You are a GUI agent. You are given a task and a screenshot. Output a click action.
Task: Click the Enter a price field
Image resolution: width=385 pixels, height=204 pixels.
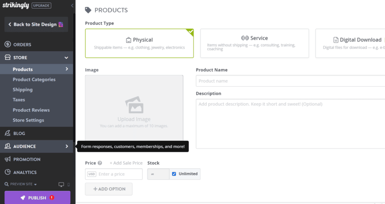pyautogui.click(x=114, y=174)
